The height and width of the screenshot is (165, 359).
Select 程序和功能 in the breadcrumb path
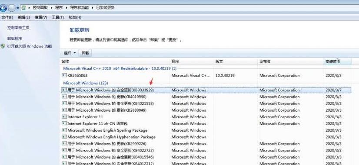(79, 7)
